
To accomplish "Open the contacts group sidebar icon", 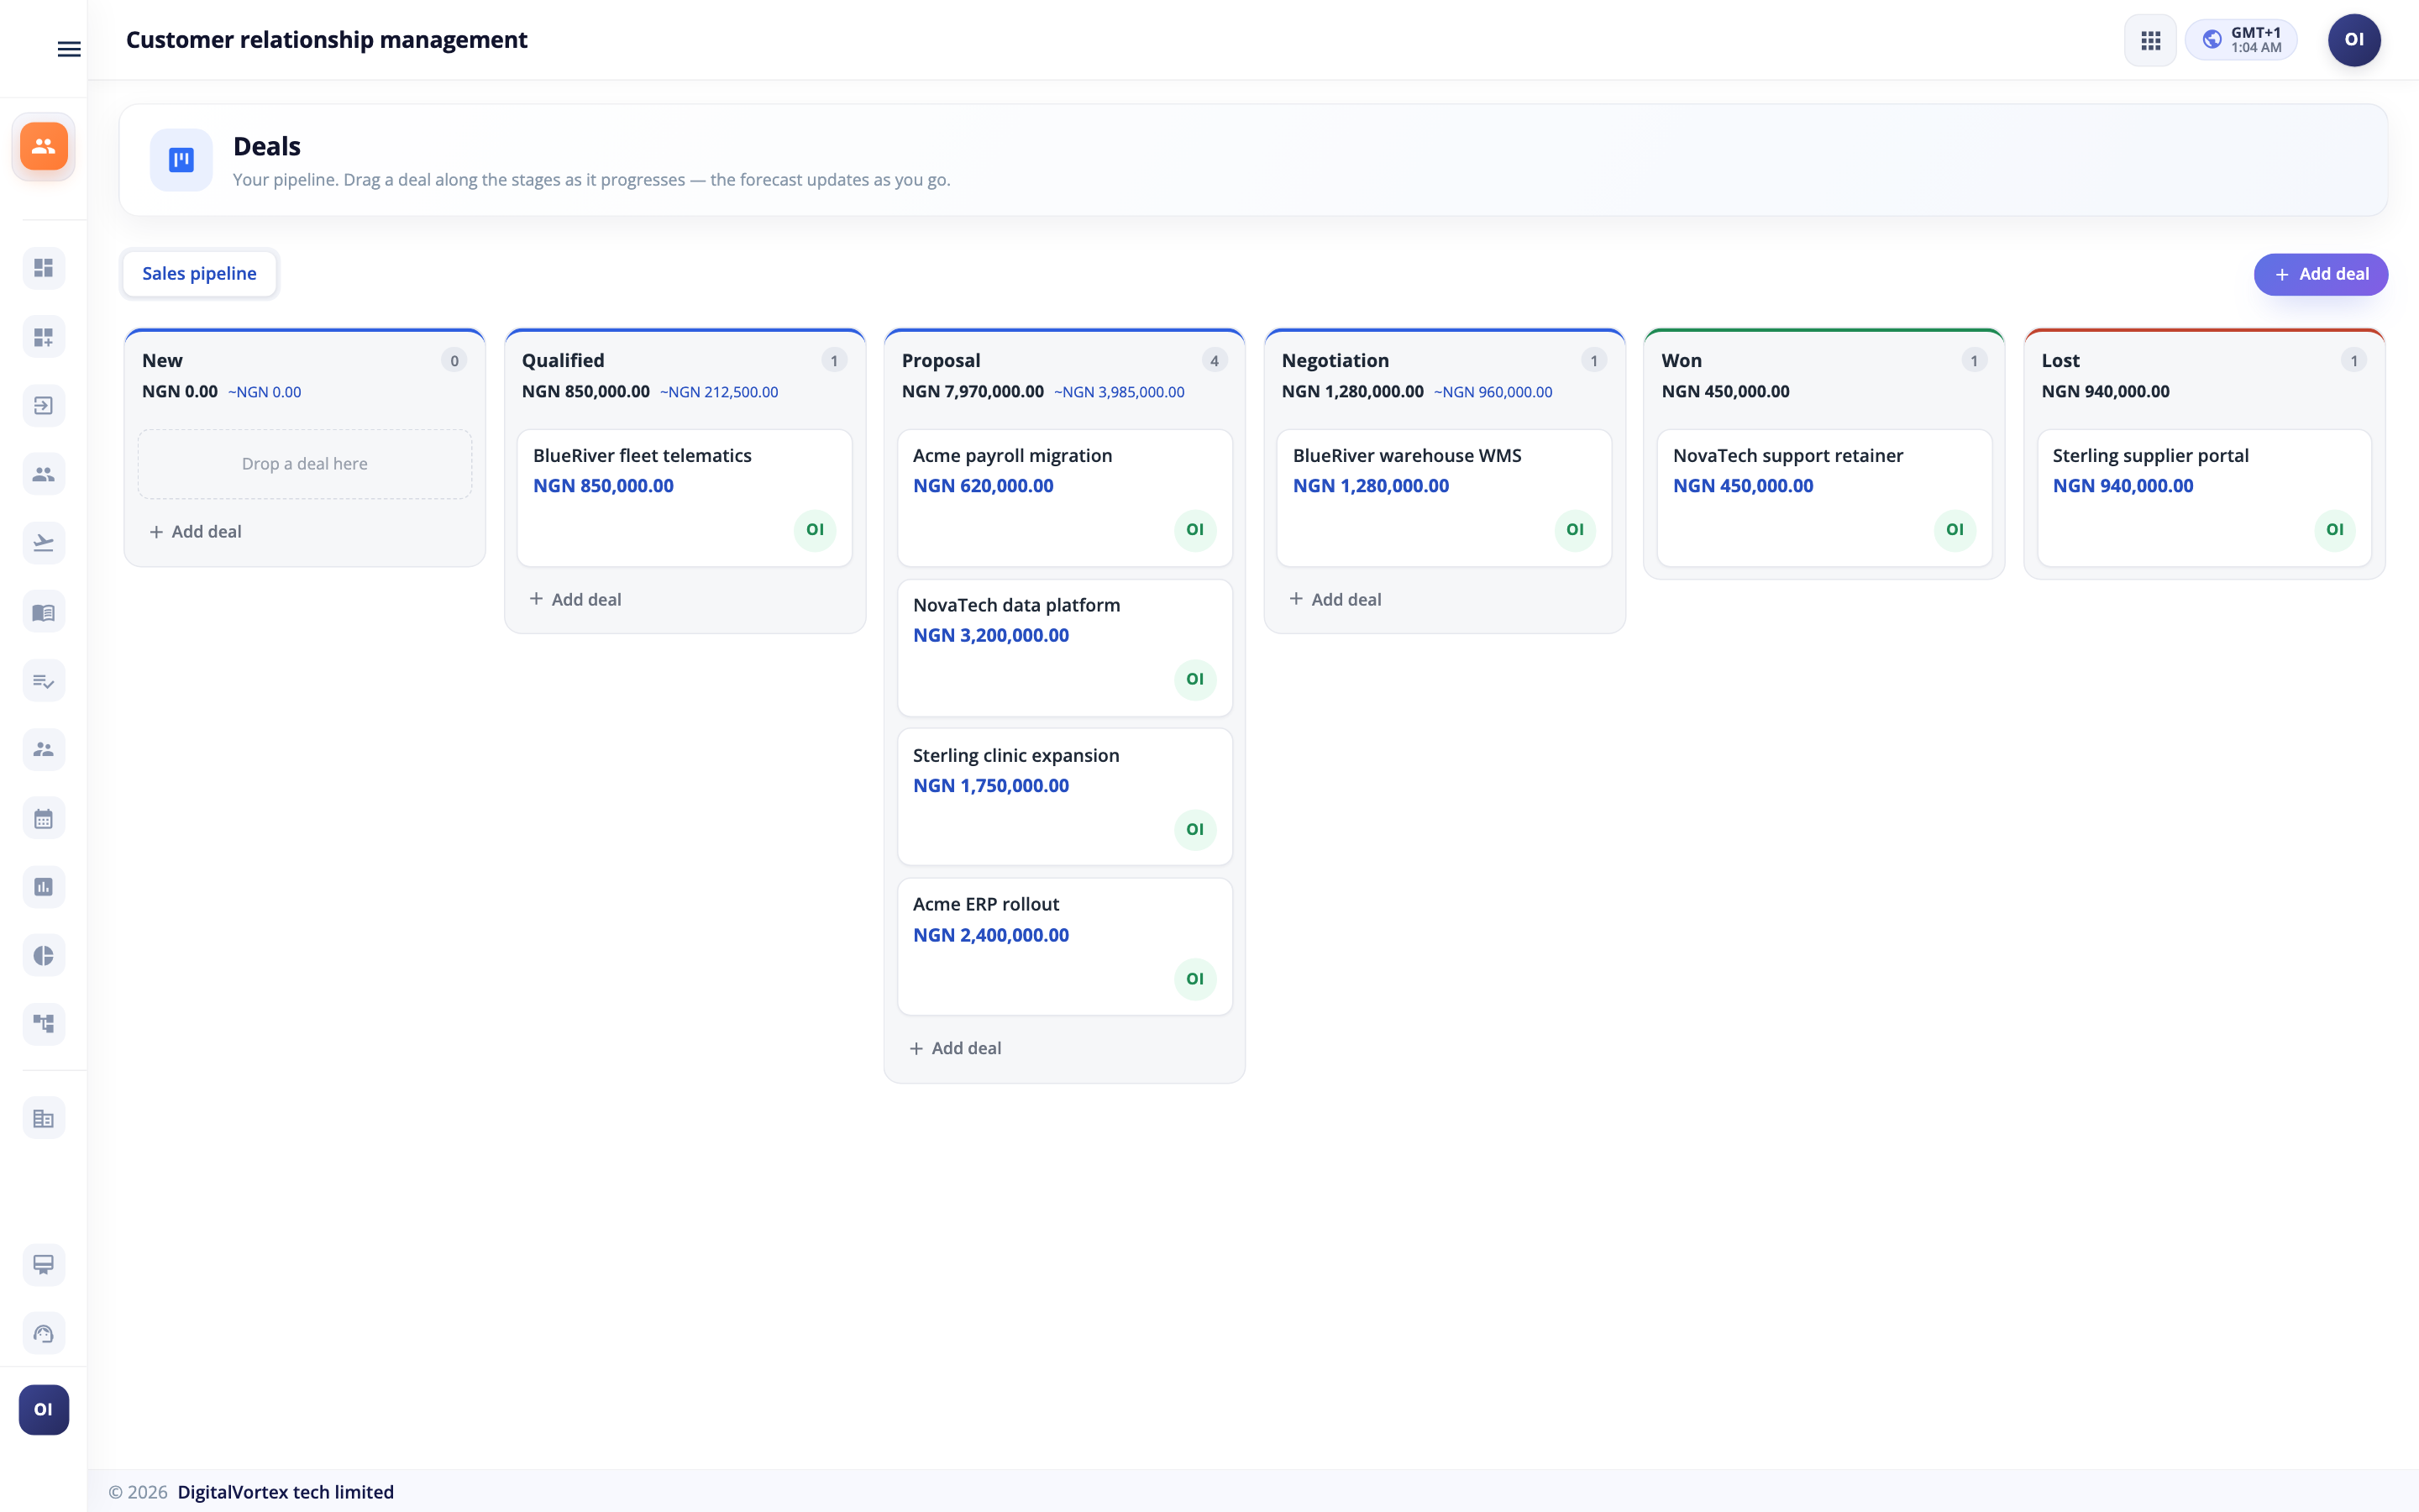I will pos(43,474).
